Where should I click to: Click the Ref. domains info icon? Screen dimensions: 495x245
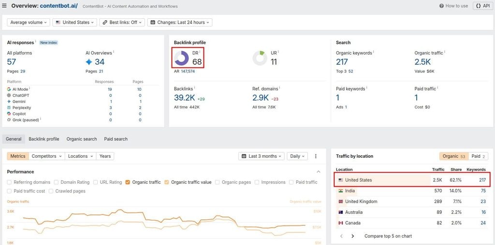click(x=279, y=88)
